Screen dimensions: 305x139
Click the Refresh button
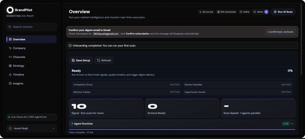[104, 60]
